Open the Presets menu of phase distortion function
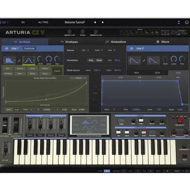Viewport: 190px width, 190px height. pos(79,78)
